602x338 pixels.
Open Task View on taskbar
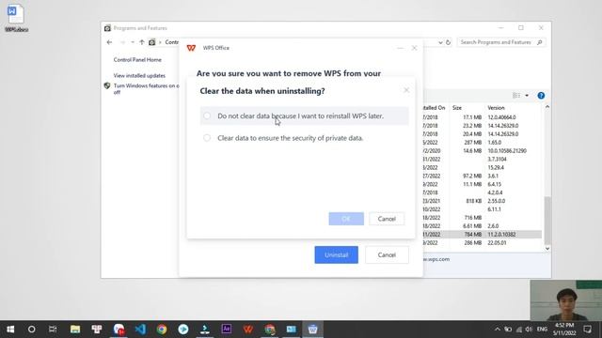tap(53, 330)
